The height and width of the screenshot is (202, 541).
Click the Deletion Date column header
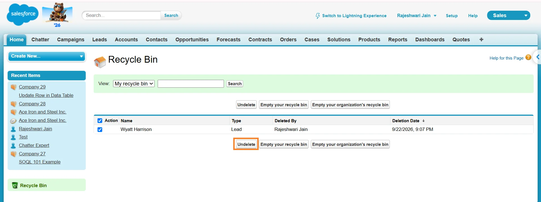[x=406, y=121]
